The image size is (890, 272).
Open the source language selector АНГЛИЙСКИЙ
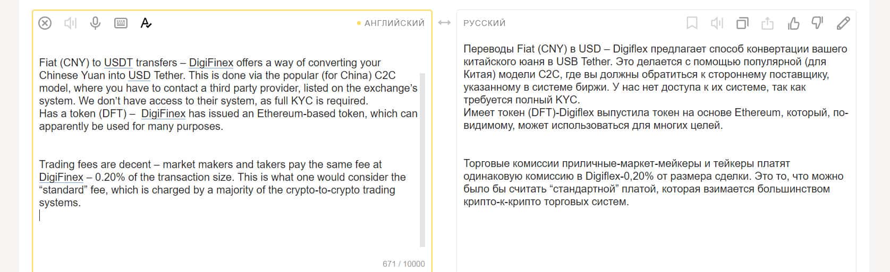[x=394, y=23]
